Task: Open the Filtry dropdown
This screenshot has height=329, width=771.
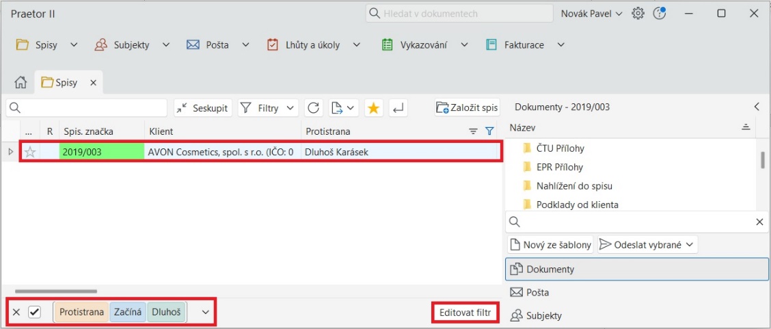Action: pos(268,108)
